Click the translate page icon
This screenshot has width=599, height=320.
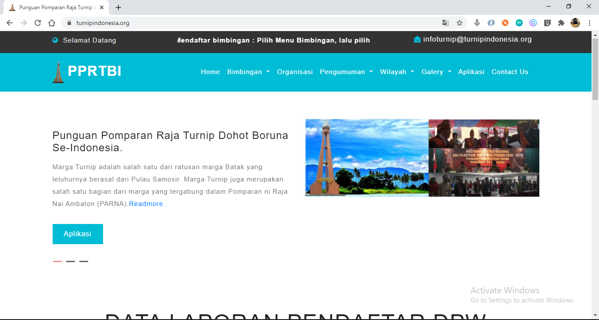coord(446,23)
